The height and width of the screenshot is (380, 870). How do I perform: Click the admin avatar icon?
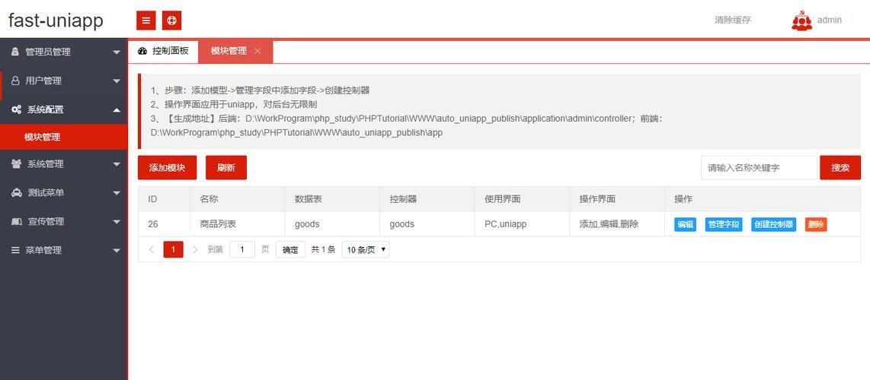(x=801, y=21)
